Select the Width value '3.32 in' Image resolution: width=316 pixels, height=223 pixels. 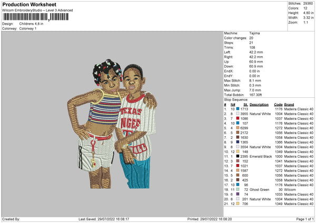(308, 18)
